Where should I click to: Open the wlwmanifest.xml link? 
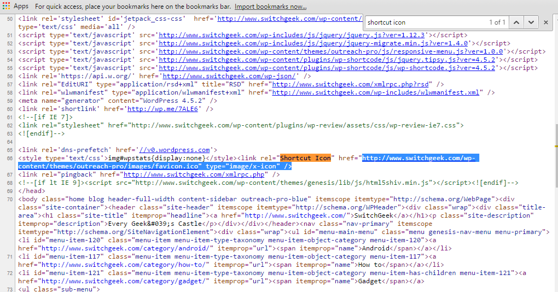376,92
